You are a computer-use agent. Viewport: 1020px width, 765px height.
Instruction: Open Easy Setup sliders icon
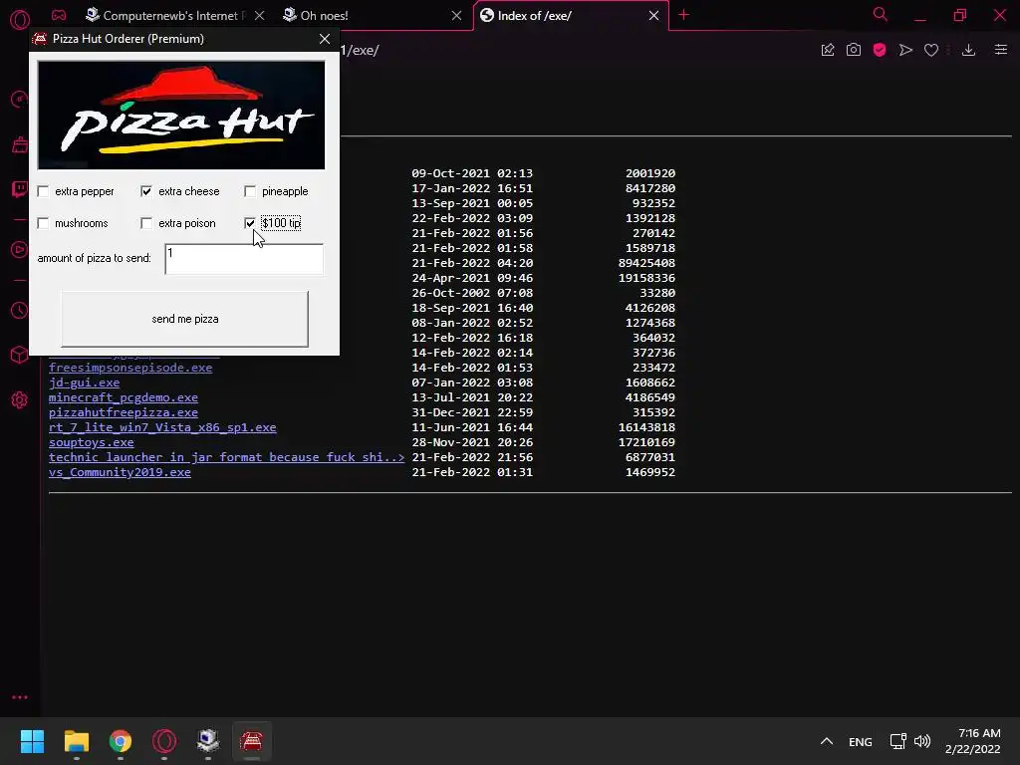click(x=1001, y=50)
